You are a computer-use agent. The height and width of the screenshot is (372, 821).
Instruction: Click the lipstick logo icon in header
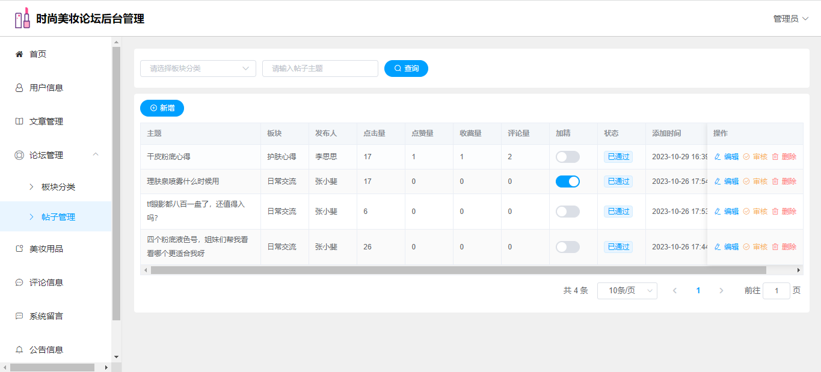(22, 19)
